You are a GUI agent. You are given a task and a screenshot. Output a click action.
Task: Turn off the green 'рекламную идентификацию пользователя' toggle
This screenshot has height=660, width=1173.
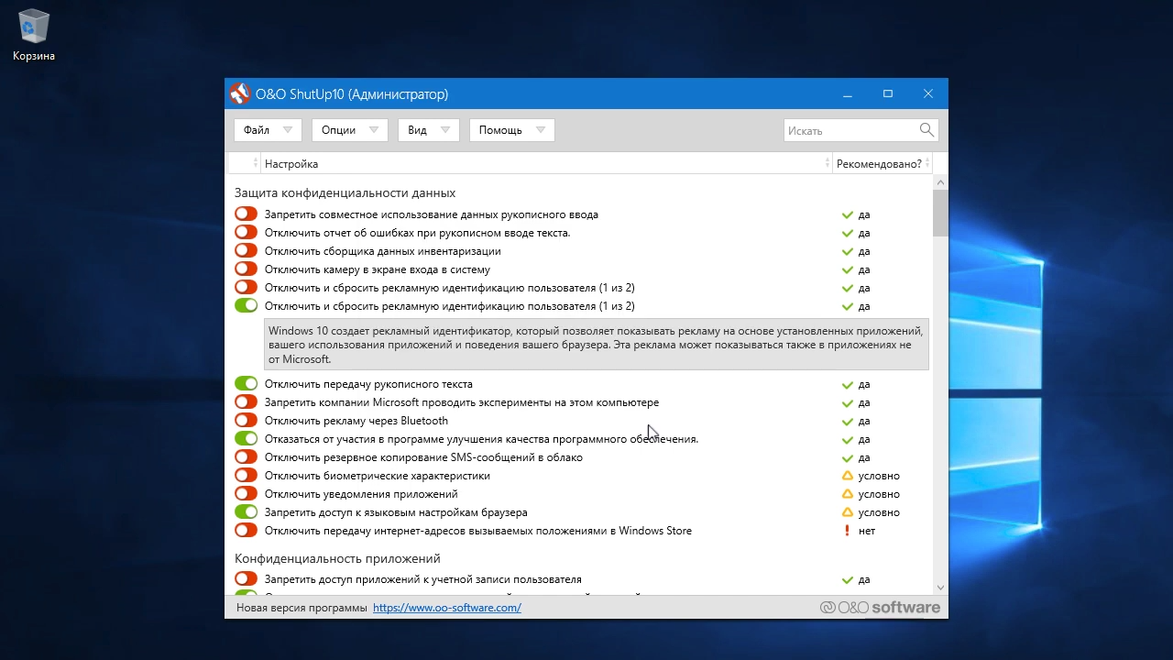(246, 305)
